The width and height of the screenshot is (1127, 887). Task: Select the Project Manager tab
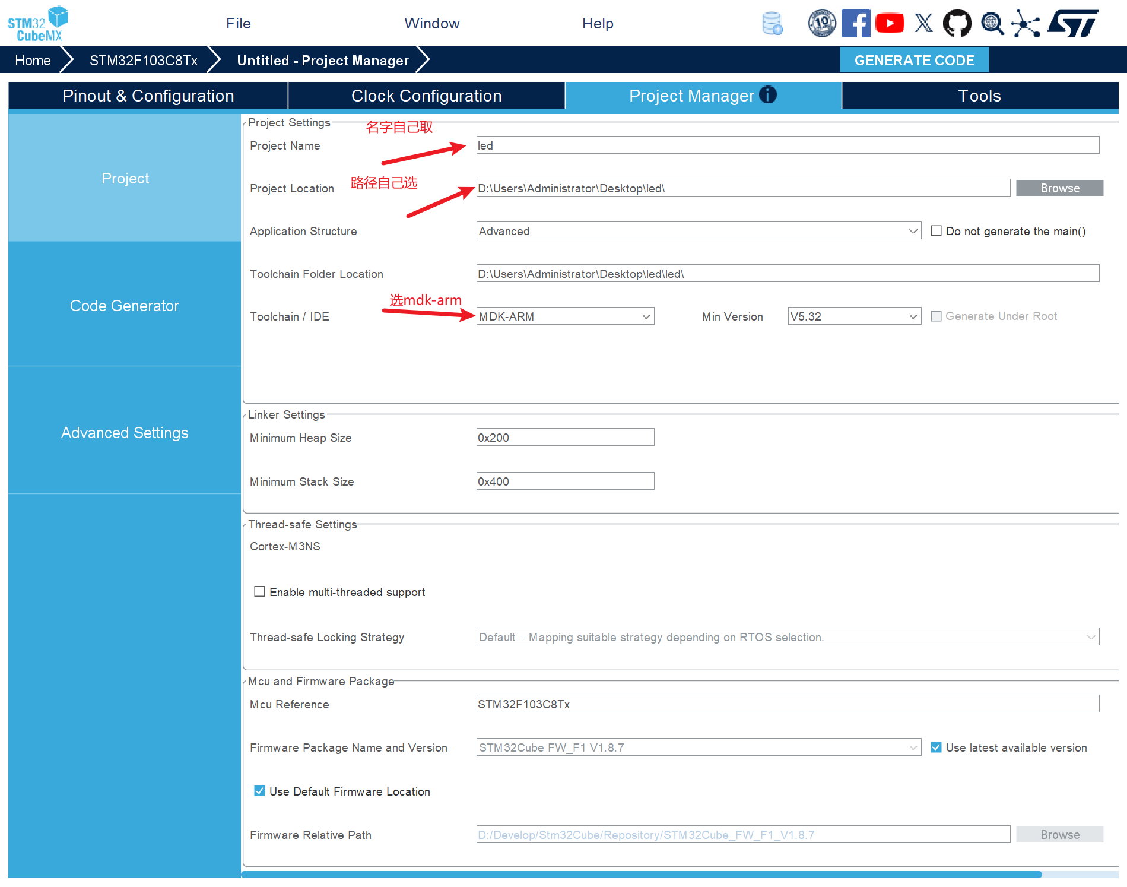click(703, 96)
